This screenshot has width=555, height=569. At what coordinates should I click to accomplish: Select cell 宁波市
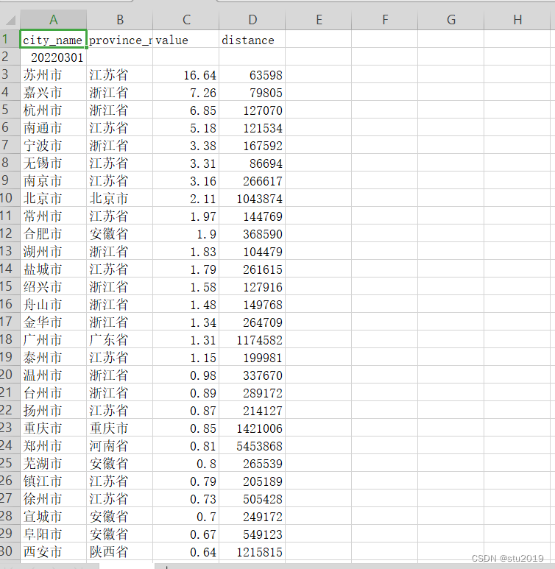tap(53, 145)
